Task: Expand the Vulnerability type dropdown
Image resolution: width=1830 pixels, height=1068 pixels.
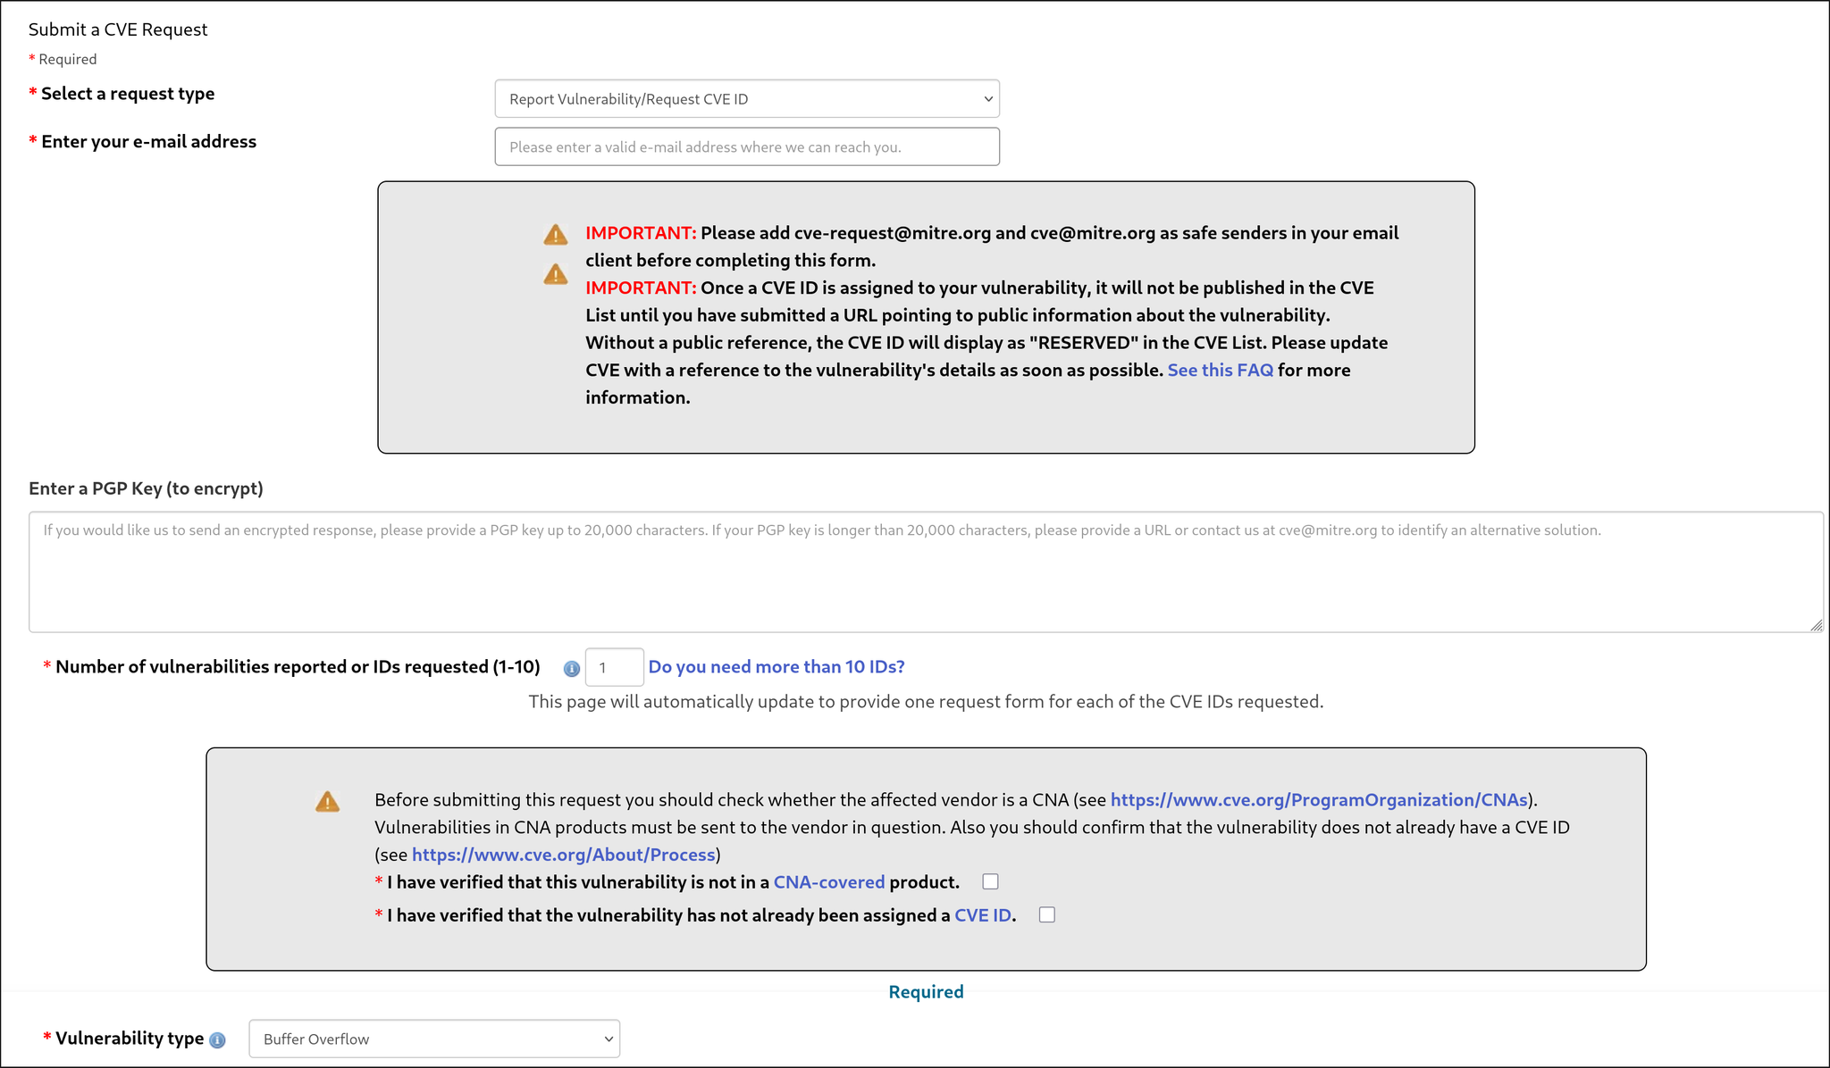Action: (434, 1039)
